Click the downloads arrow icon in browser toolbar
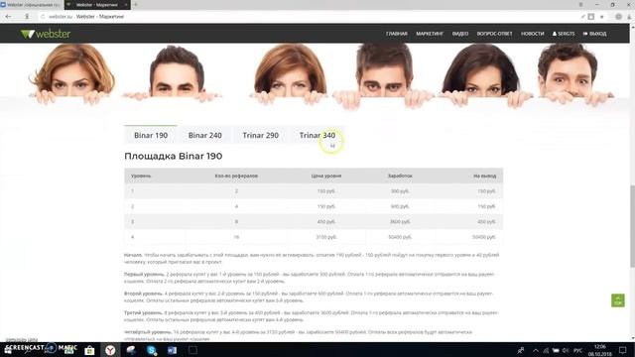 coord(629,17)
